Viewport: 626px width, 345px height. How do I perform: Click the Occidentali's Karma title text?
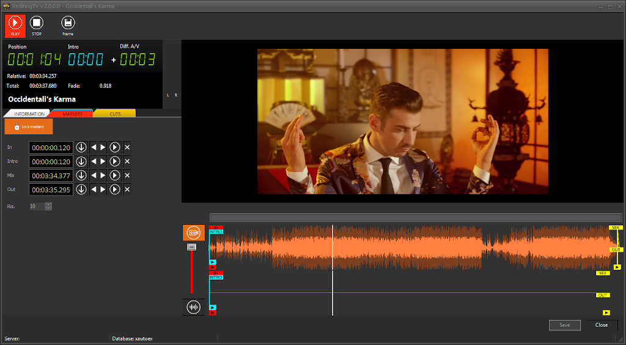pyautogui.click(x=42, y=100)
